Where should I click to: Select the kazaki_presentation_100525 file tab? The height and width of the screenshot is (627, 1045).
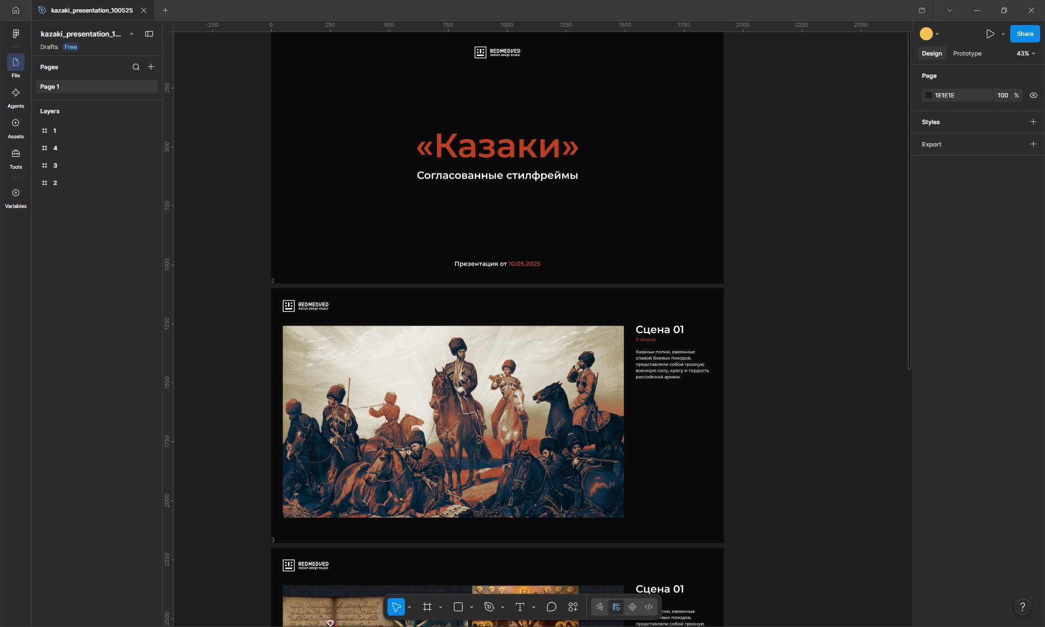pos(92,10)
